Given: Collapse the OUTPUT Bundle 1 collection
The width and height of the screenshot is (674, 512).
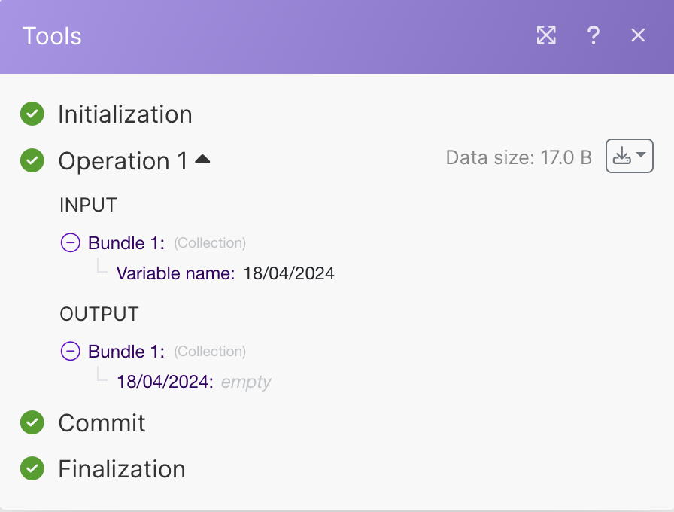Looking at the screenshot, I should tap(70, 351).
